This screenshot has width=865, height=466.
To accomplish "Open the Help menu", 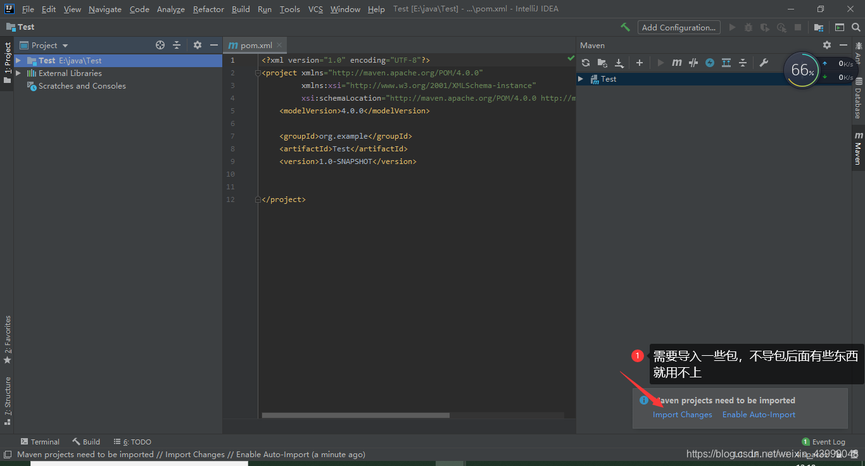I will [x=376, y=9].
